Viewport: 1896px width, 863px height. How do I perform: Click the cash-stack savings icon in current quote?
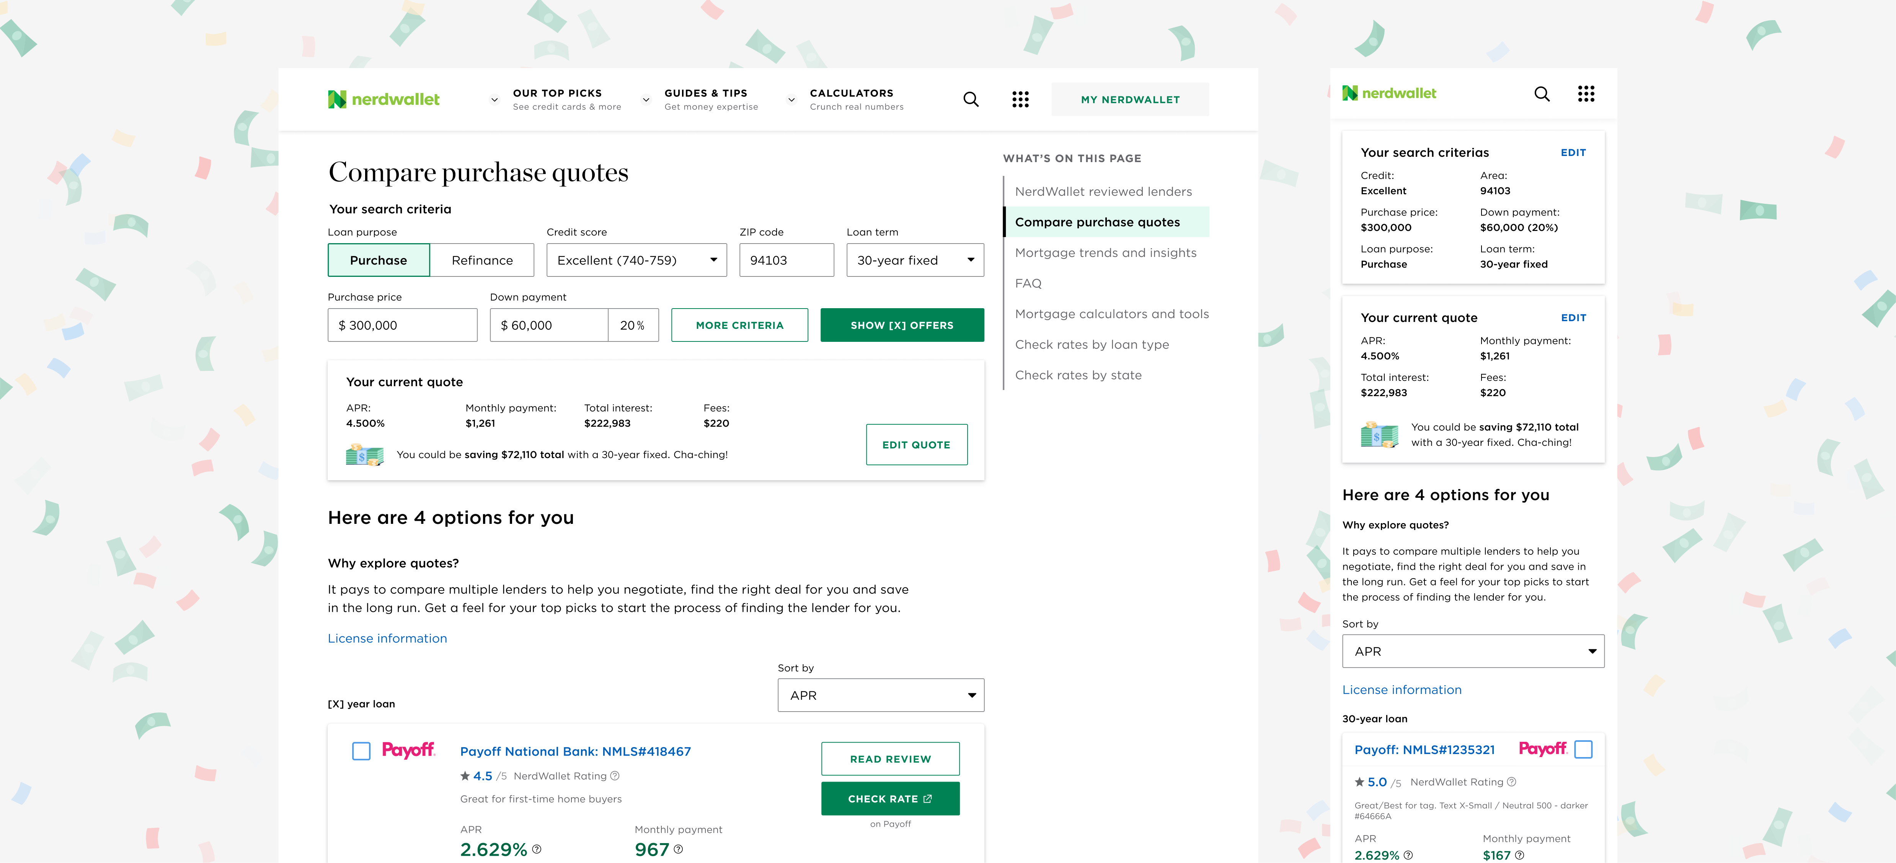[364, 454]
